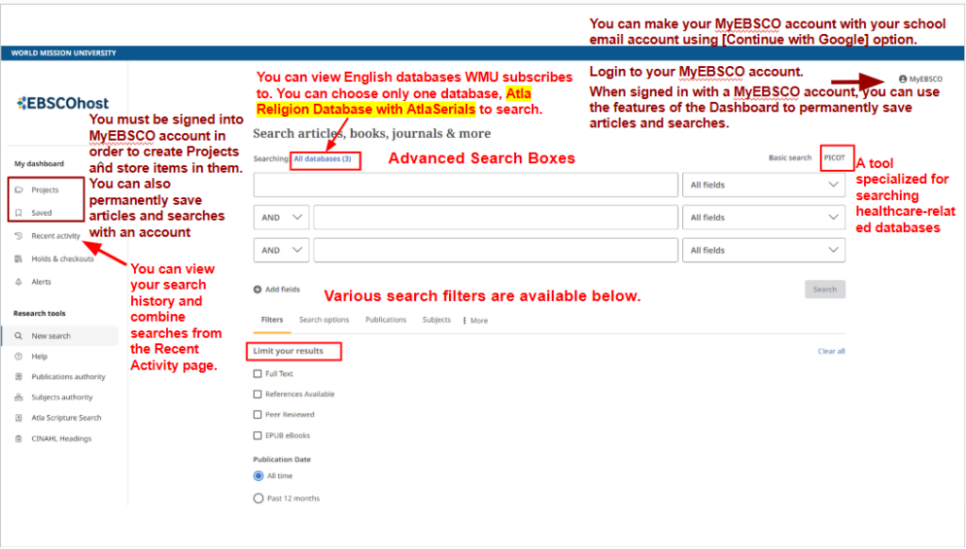966x549 pixels.
Task: Open Subjects authority tool
Action: pyautogui.click(x=62, y=397)
